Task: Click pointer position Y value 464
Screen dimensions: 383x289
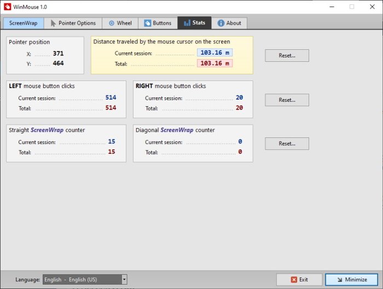Action: [58, 63]
